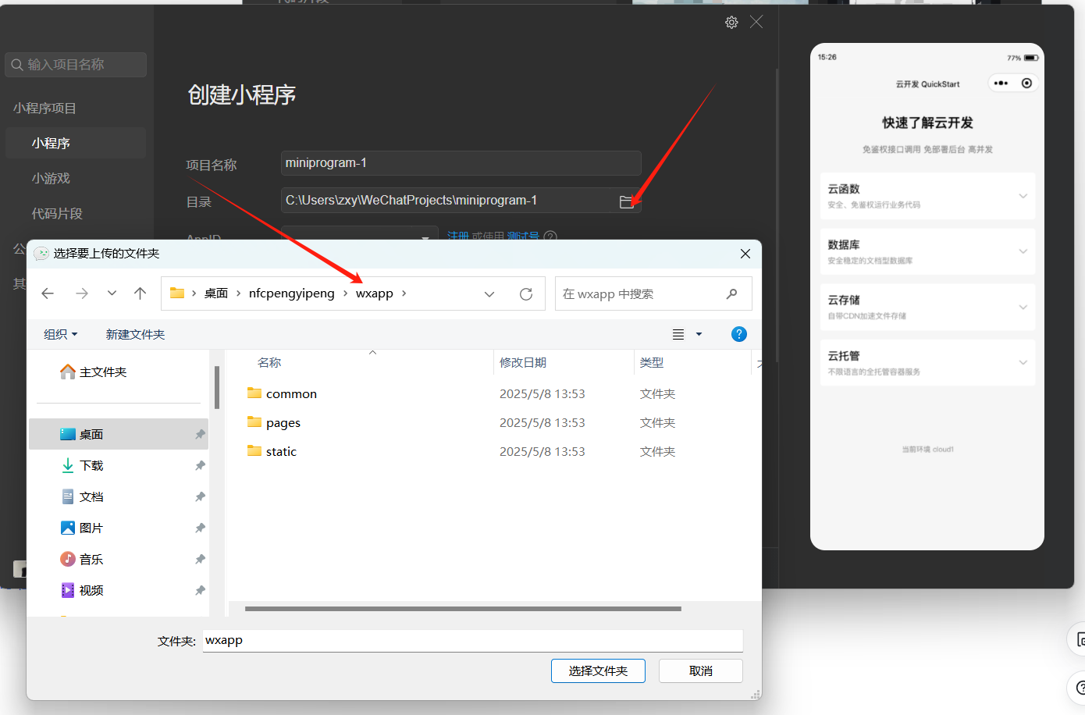Open settings gear in create dialog
1085x715 pixels.
[x=731, y=23]
